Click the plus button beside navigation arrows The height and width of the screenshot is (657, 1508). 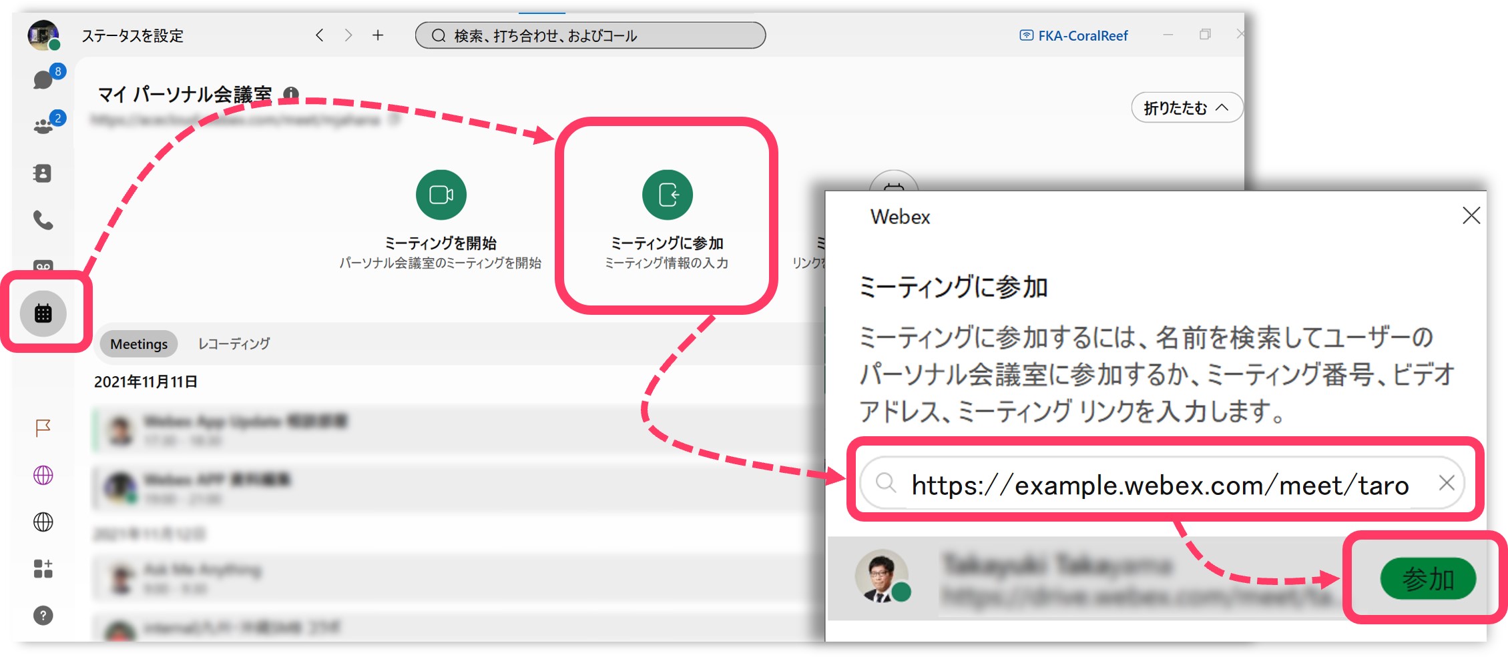pyautogui.click(x=378, y=35)
